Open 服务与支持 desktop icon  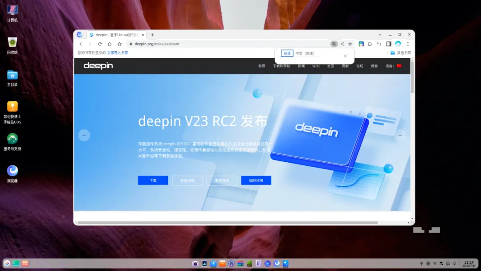(x=12, y=142)
